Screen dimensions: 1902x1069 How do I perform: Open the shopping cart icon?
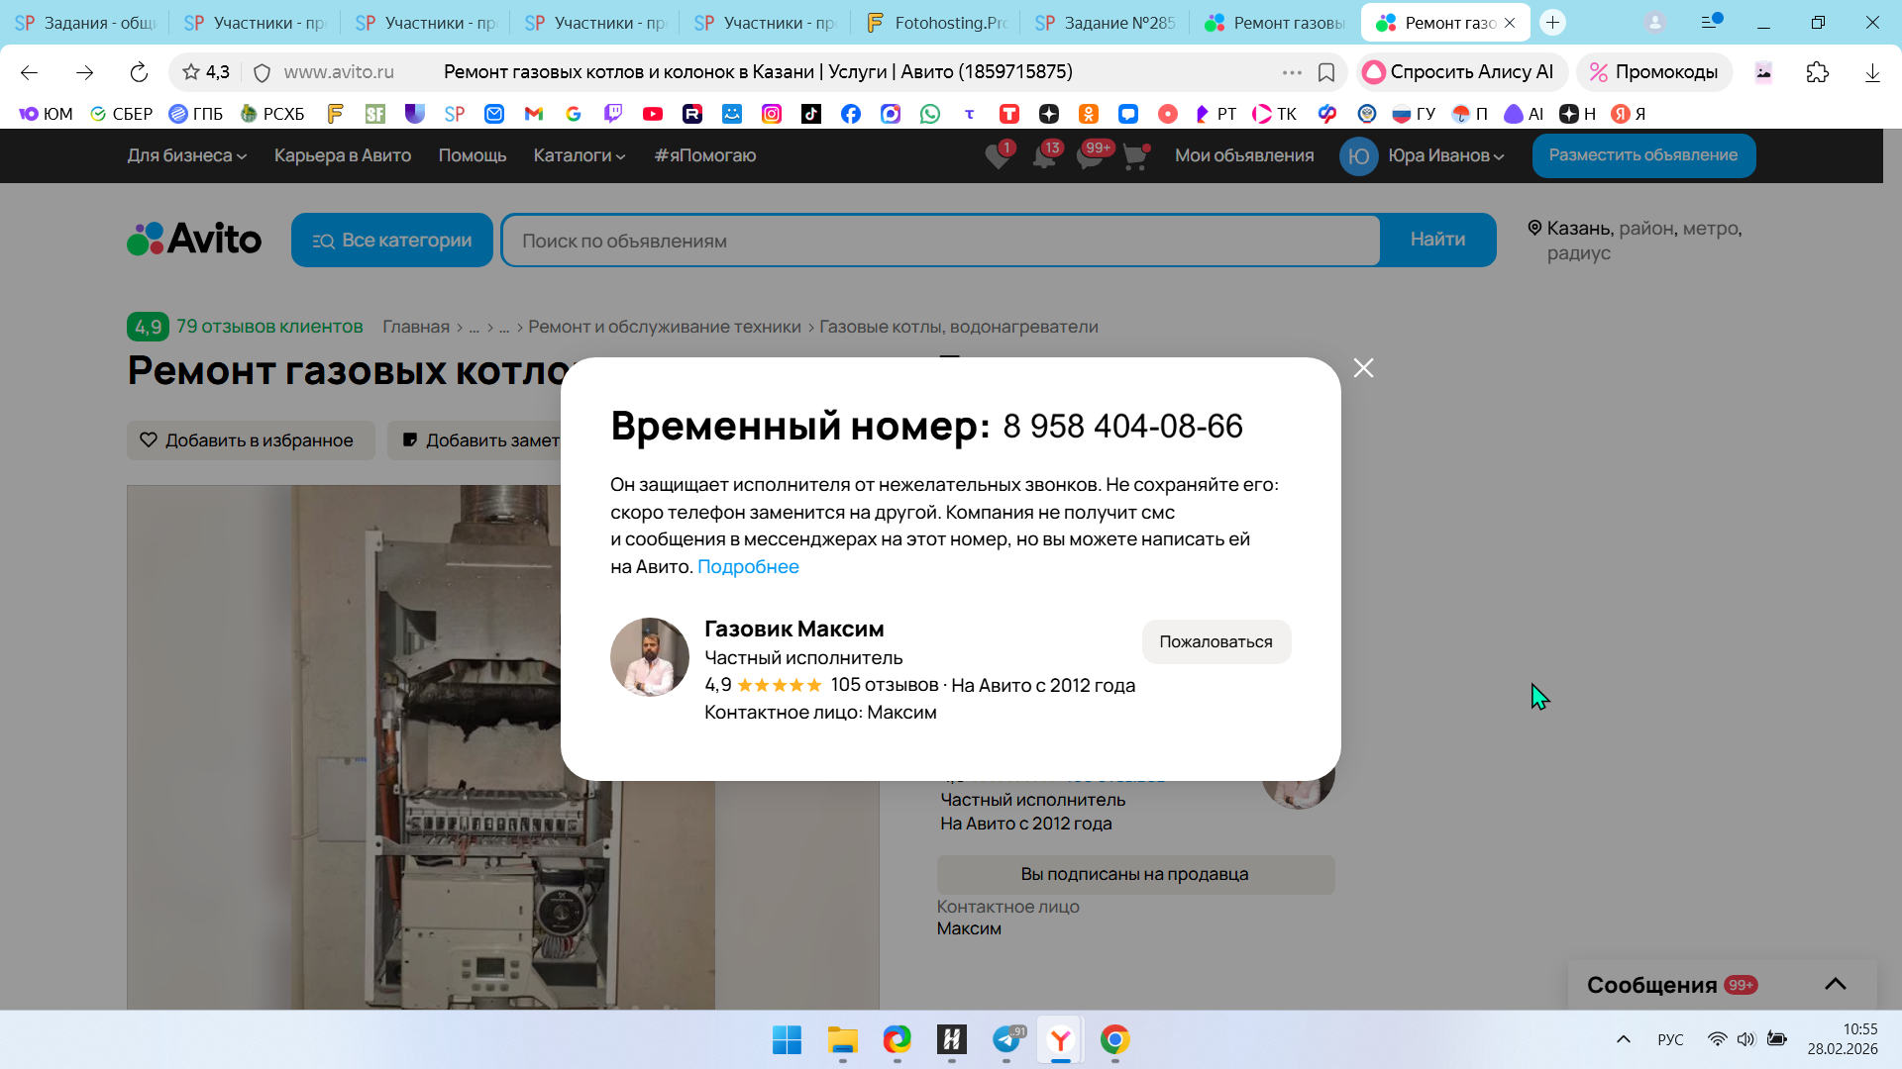click(1135, 156)
